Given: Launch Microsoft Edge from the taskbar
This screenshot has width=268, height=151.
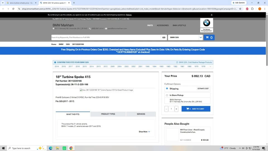Looking at the screenshot, I should (51, 148).
